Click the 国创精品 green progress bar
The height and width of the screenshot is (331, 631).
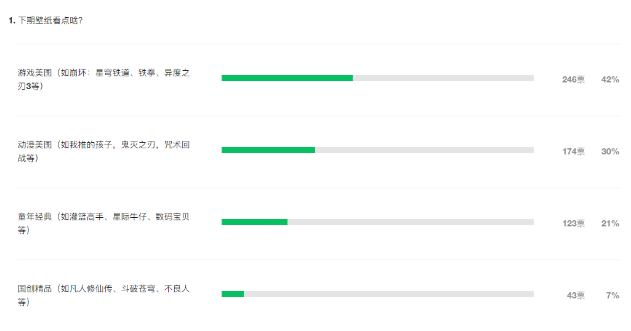233,294
